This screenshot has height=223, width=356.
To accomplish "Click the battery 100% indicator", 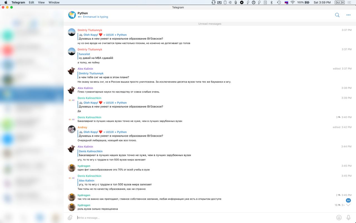I will [303, 2].
